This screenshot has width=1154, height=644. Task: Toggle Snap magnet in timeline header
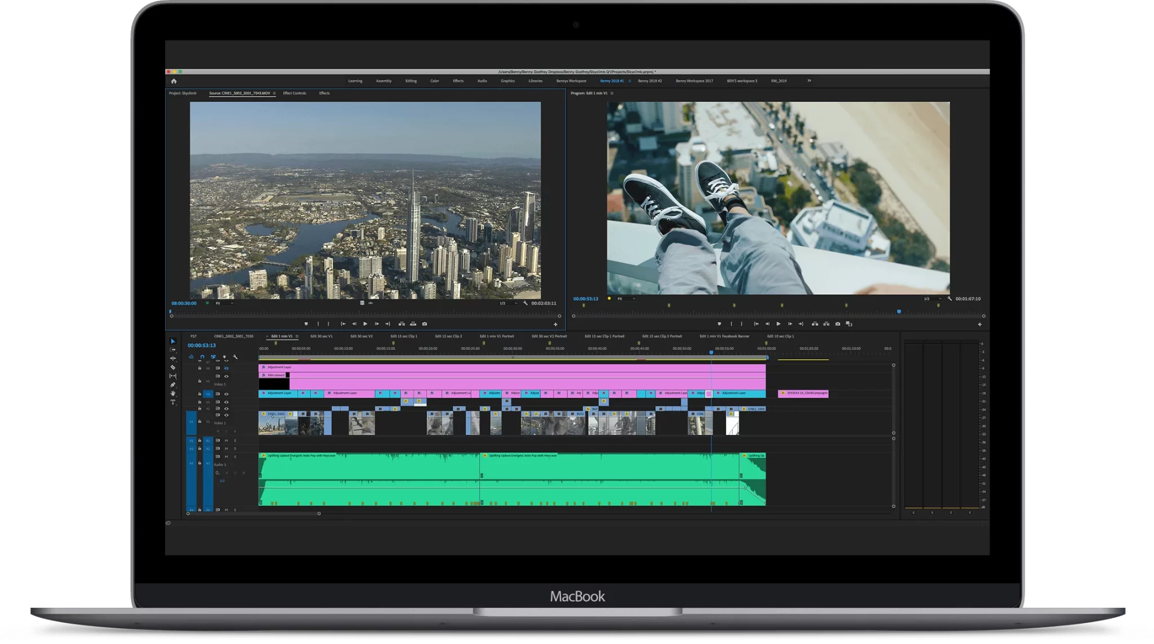pyautogui.click(x=202, y=357)
